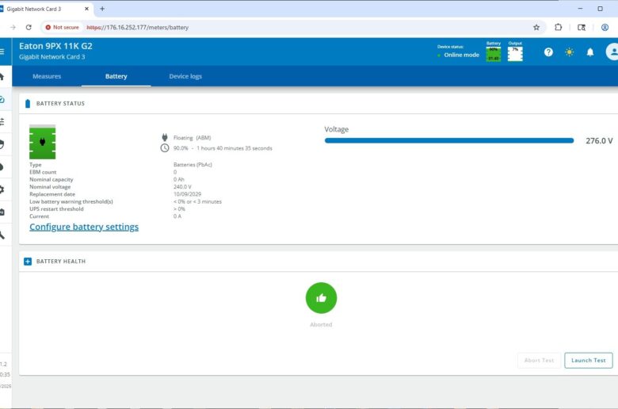This screenshot has width=618, height=409.
Task: Click the Configure battery settings link
Action: coord(84,227)
